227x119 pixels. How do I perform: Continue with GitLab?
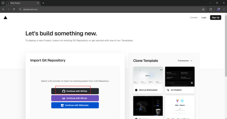coord(75,98)
